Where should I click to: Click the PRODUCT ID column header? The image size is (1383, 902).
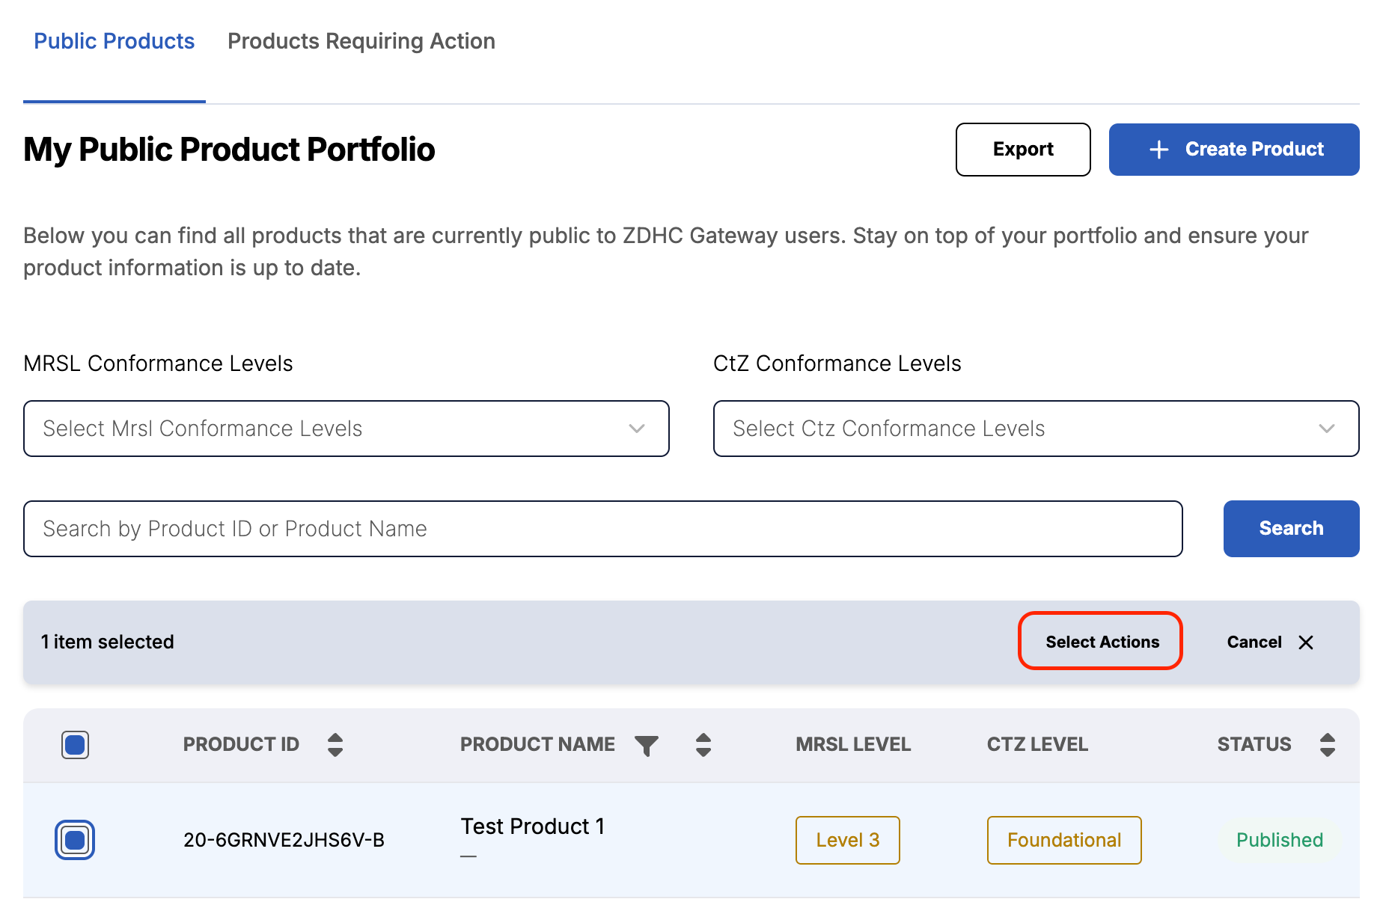click(x=241, y=744)
